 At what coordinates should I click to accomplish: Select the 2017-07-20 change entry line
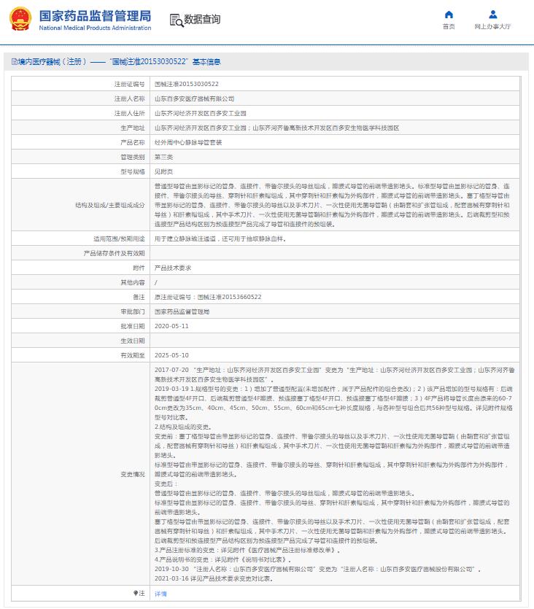[334, 375]
